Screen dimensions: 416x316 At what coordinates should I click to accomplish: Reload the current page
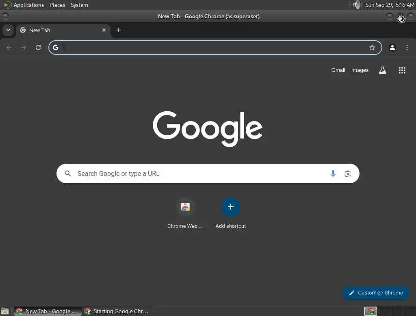click(38, 48)
